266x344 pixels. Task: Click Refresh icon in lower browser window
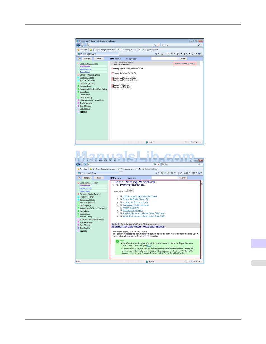(x=155, y=164)
